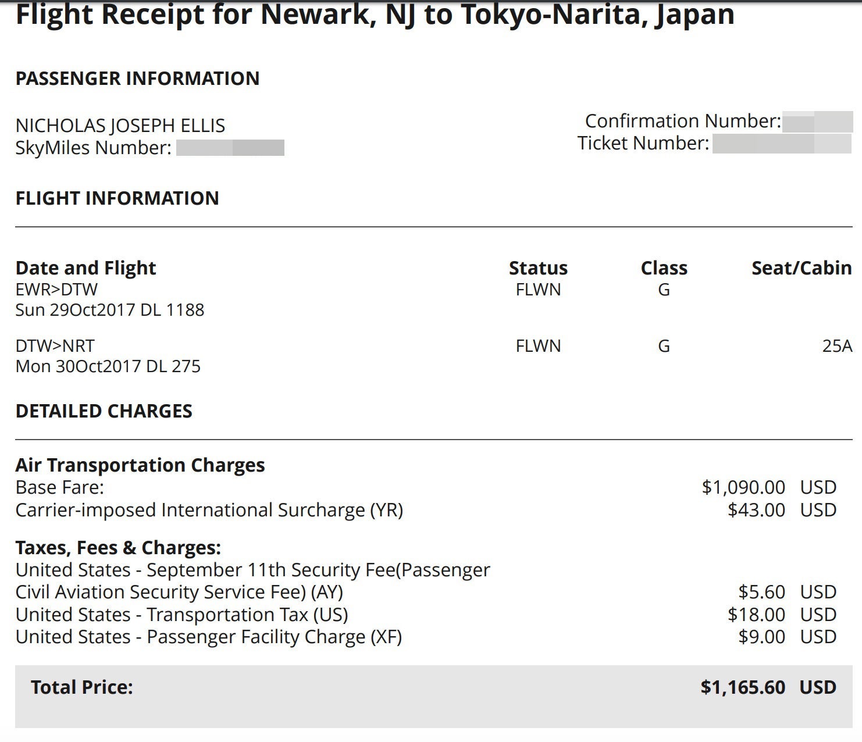Click seat 25A
Viewport: 862px width, 742px height.
point(836,346)
